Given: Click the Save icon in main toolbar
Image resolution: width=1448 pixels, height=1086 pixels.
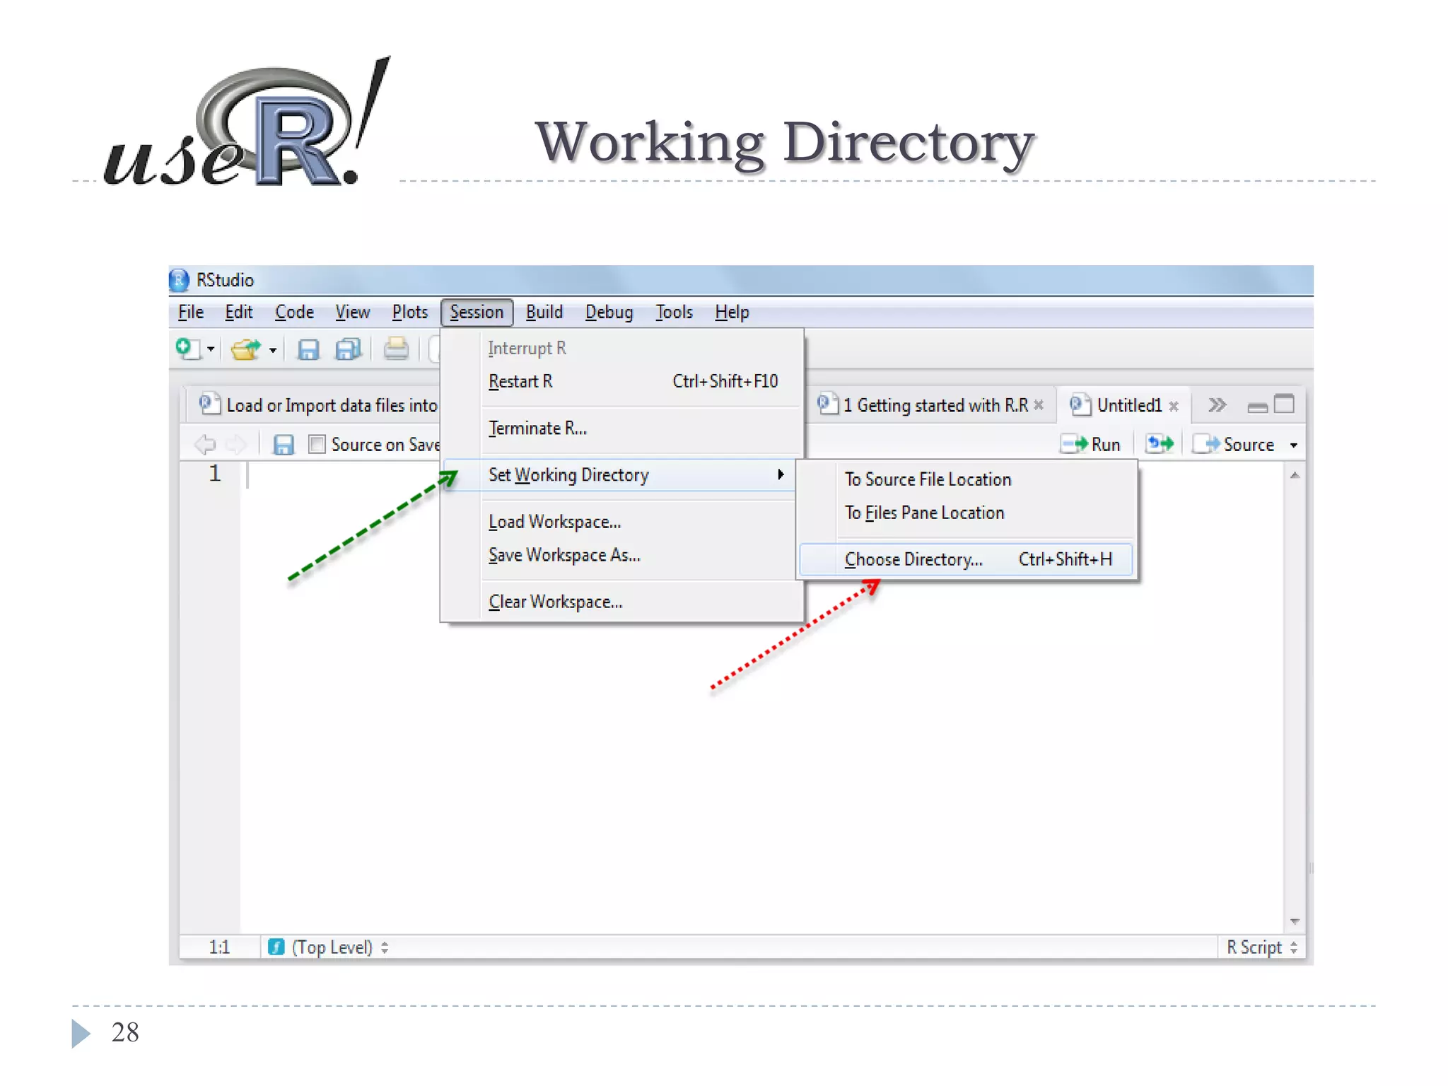Looking at the screenshot, I should [308, 349].
